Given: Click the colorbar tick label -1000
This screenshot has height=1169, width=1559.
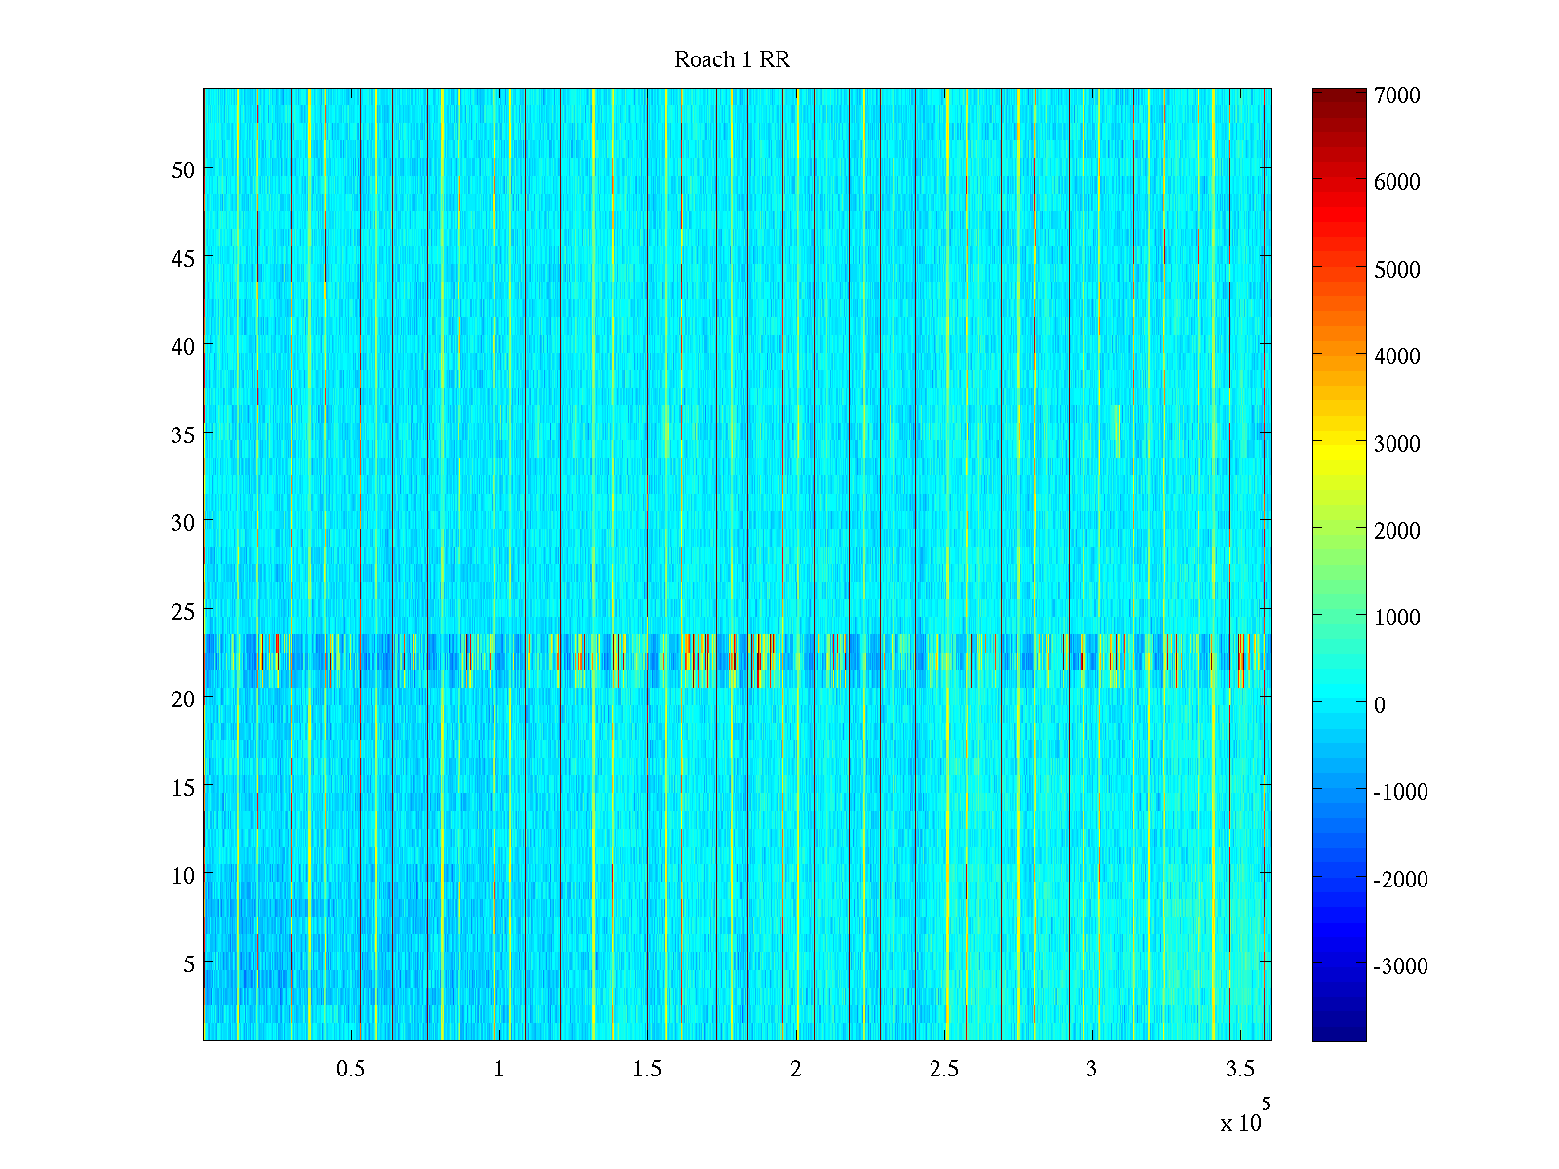Looking at the screenshot, I should [x=1398, y=792].
